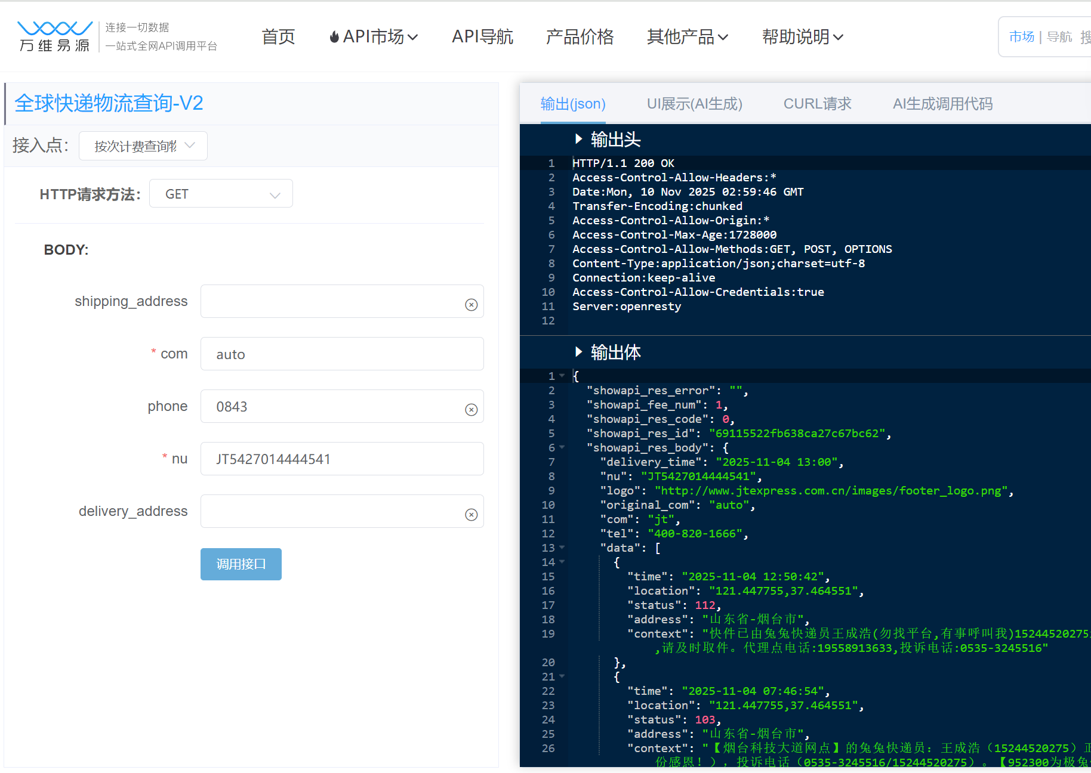Viewport: 1091px width, 773px height.
Task: Click the status value 103
Action: pyautogui.click(x=705, y=719)
